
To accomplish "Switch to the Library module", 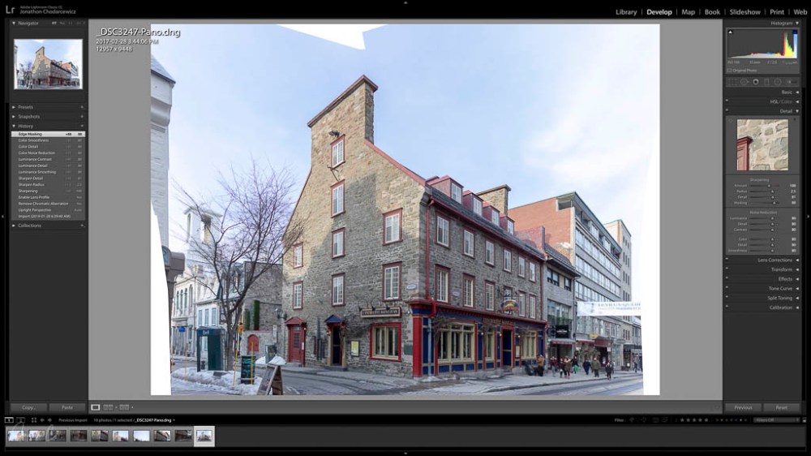I will [x=625, y=12].
